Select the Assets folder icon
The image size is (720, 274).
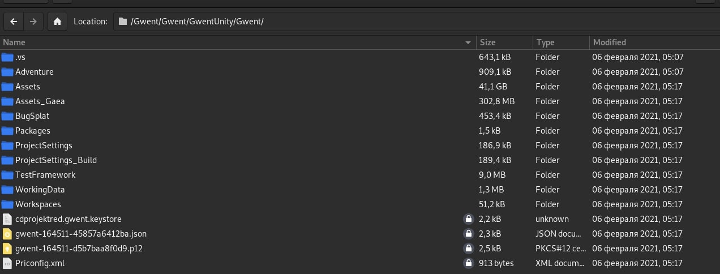(x=7, y=87)
